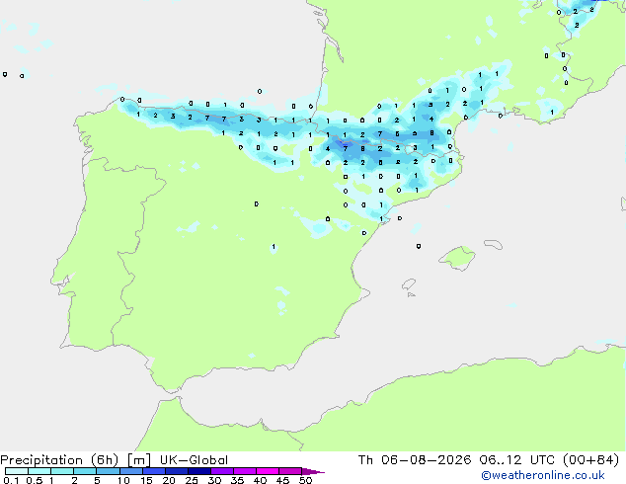The height and width of the screenshot is (484, 626).
Task: Click the '0.1' legend scale label
Action: click(x=11, y=480)
